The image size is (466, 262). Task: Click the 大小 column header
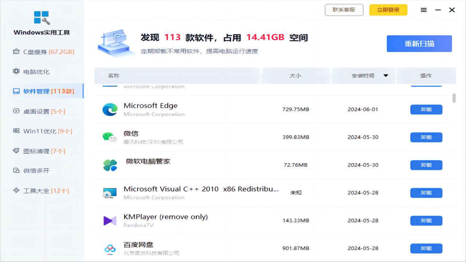point(295,76)
